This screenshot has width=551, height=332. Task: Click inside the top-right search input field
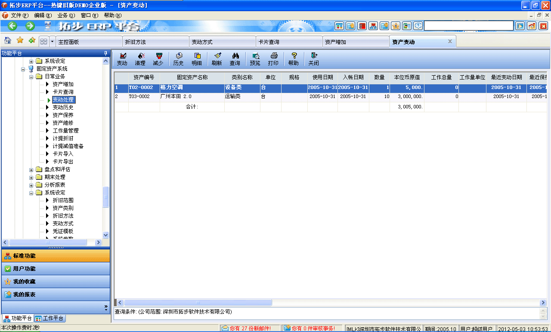[468, 26]
